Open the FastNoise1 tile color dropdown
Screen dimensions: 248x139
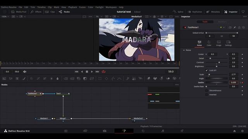point(224,27)
